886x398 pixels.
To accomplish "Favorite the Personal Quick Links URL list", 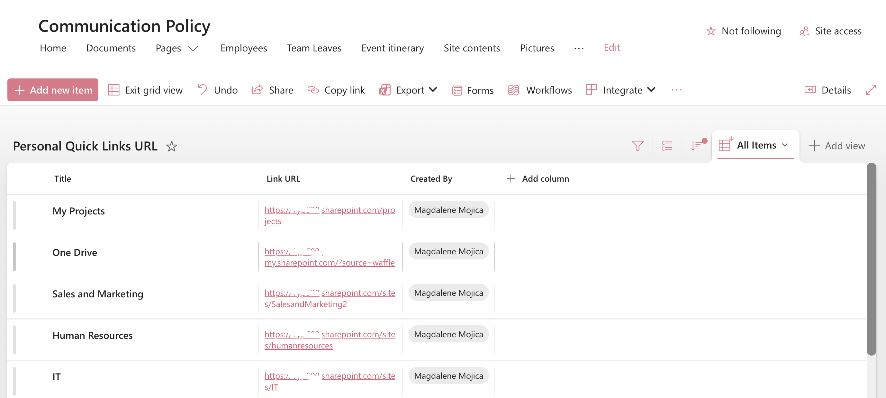I will coord(171,147).
